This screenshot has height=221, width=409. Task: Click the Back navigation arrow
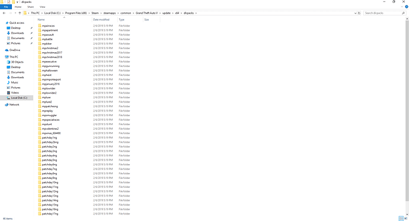[4, 13]
